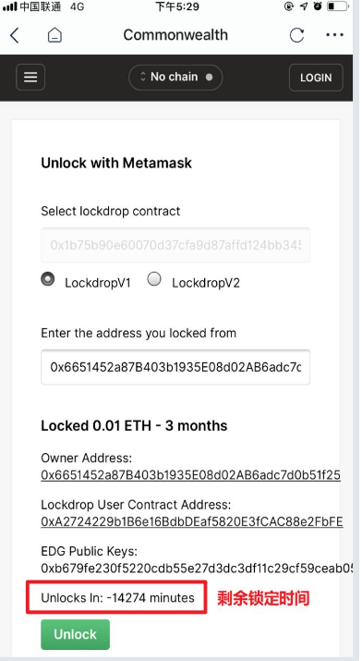The height and width of the screenshot is (661, 362).
Task: Tap the alarm clock status icon
Action: pos(318,6)
